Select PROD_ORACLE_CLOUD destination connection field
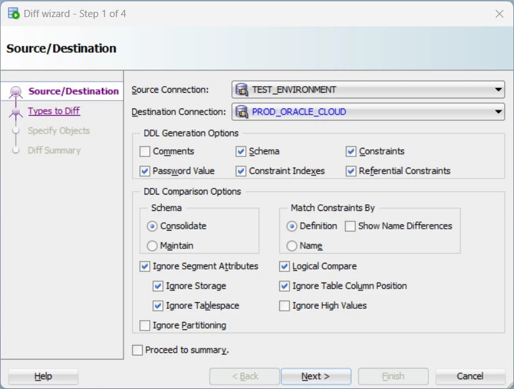Viewport: 514px width, 389px height. coord(368,112)
